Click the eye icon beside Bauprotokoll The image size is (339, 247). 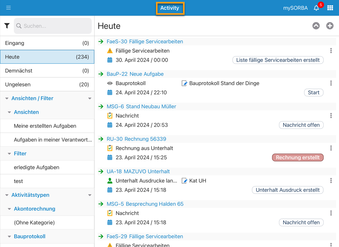pyautogui.click(x=110, y=83)
